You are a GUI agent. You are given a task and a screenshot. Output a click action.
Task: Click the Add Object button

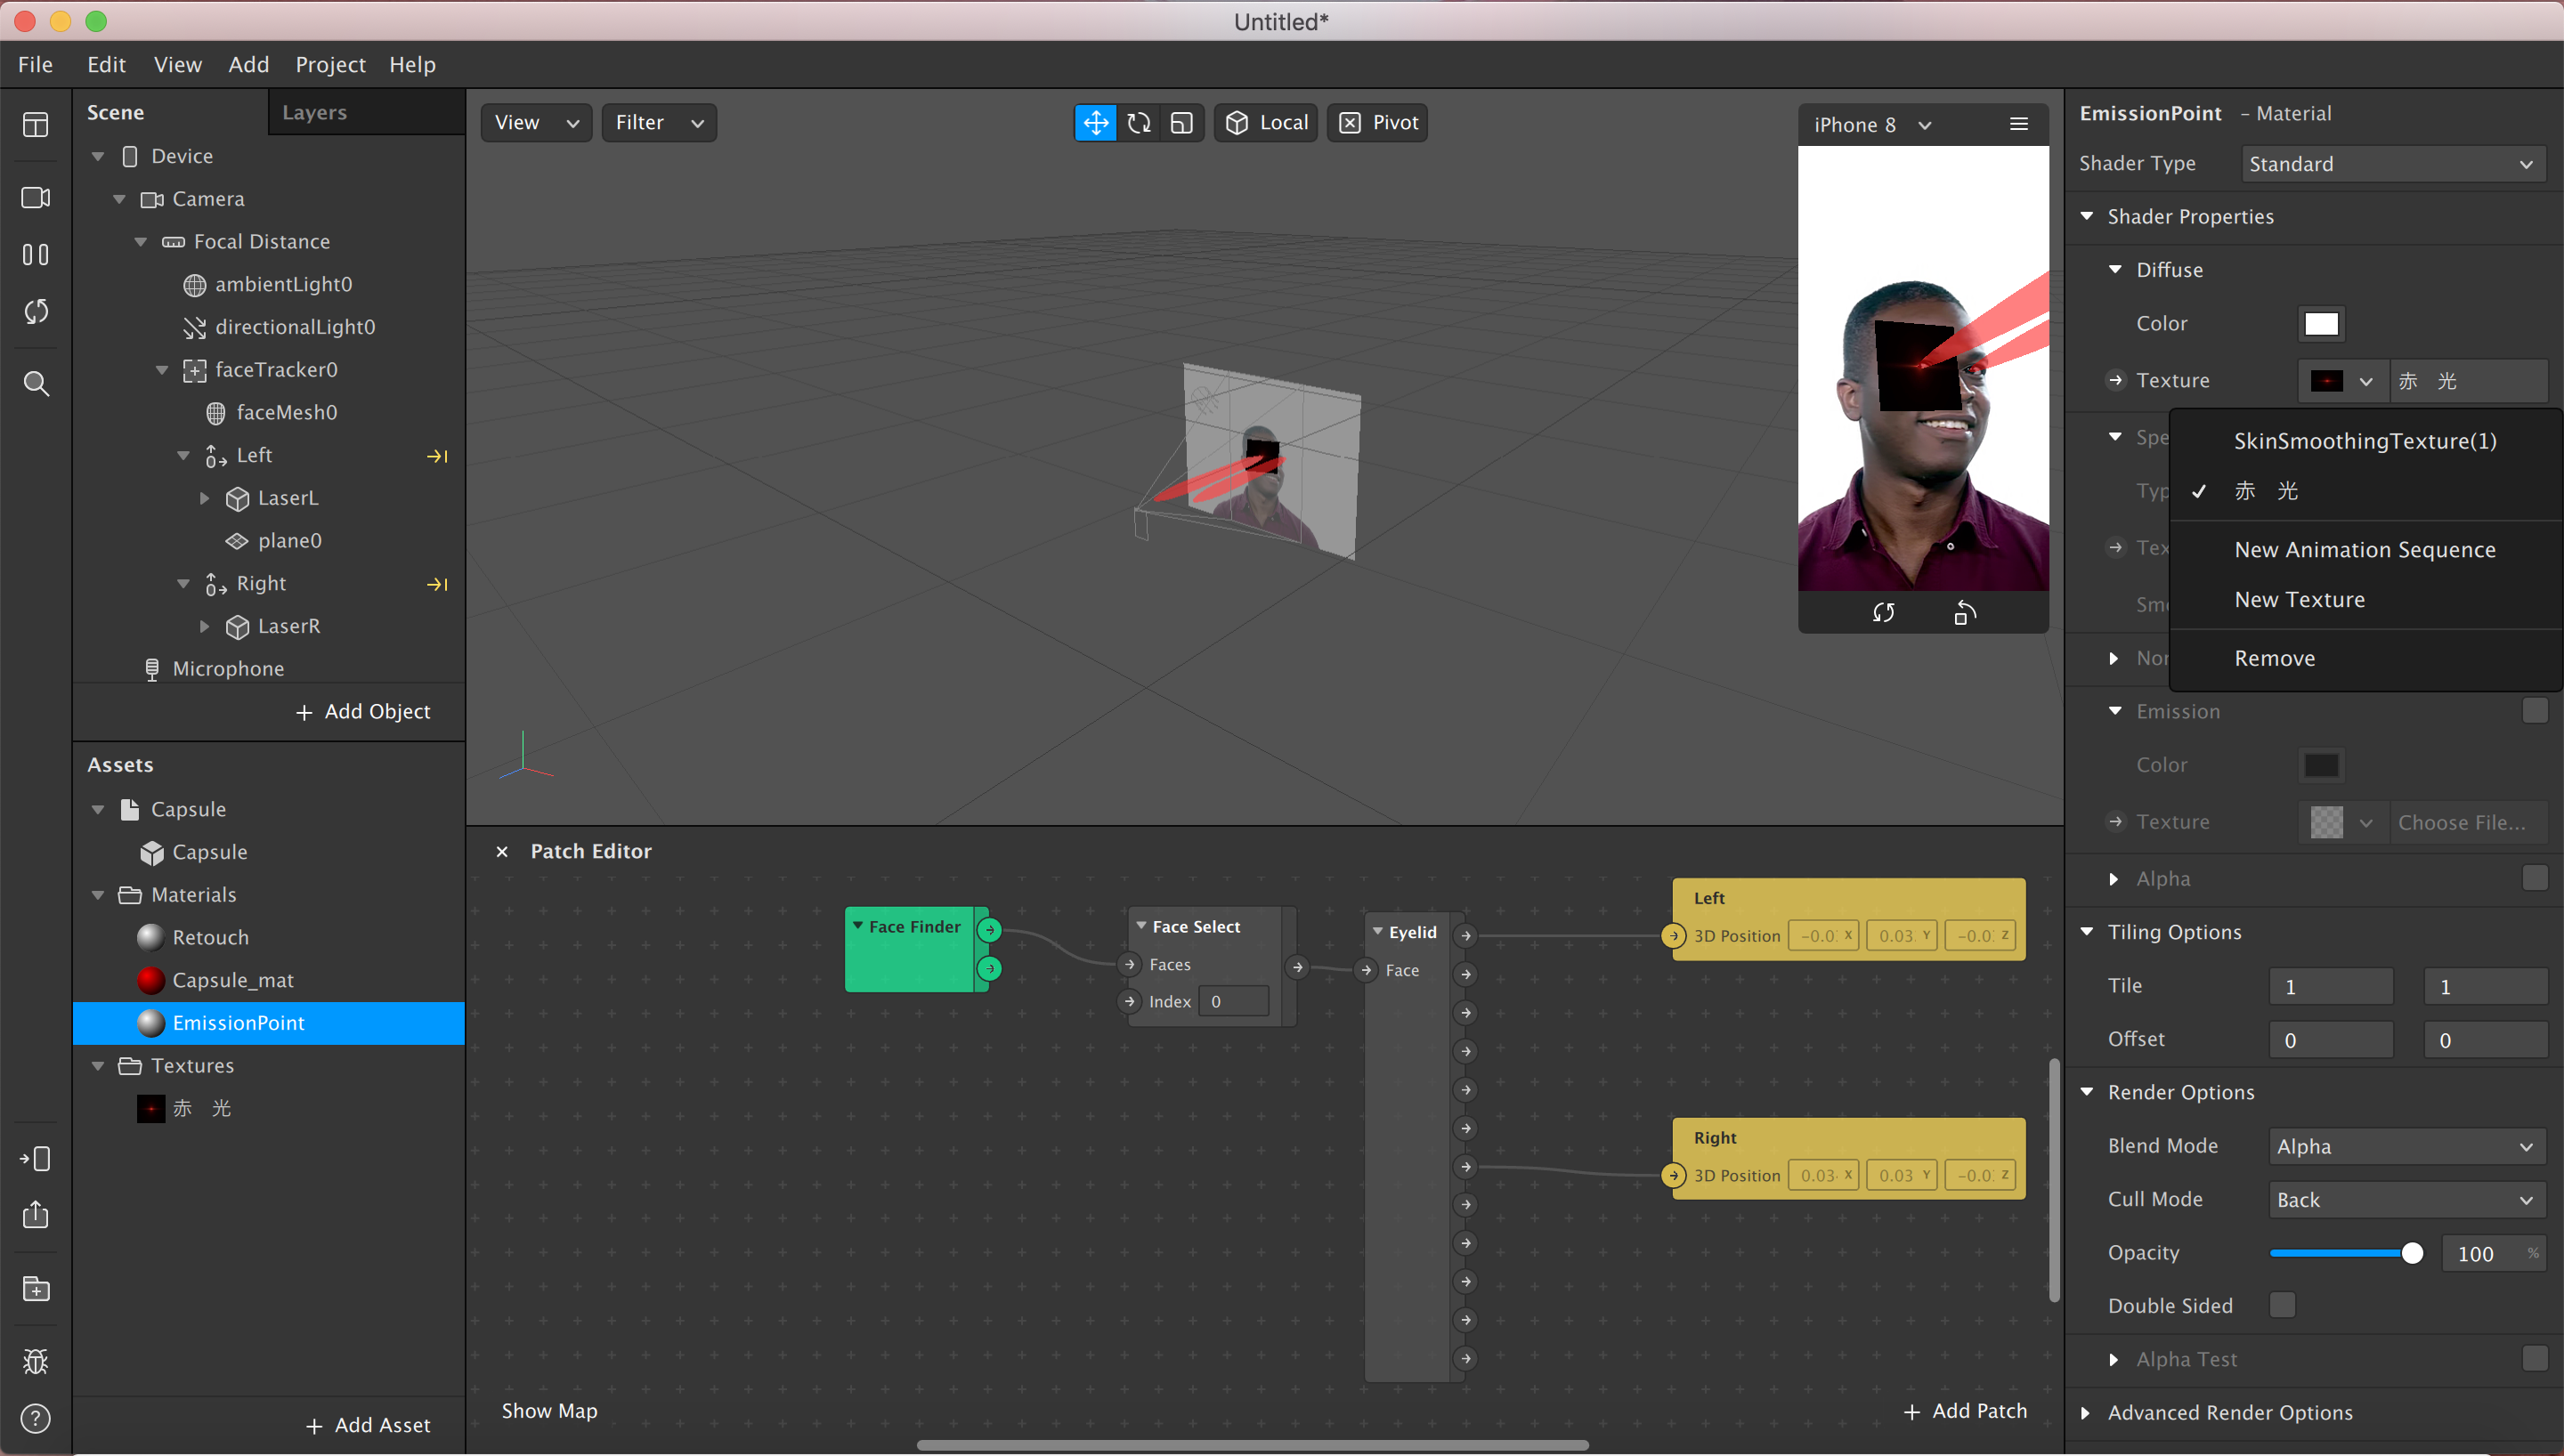point(363,712)
